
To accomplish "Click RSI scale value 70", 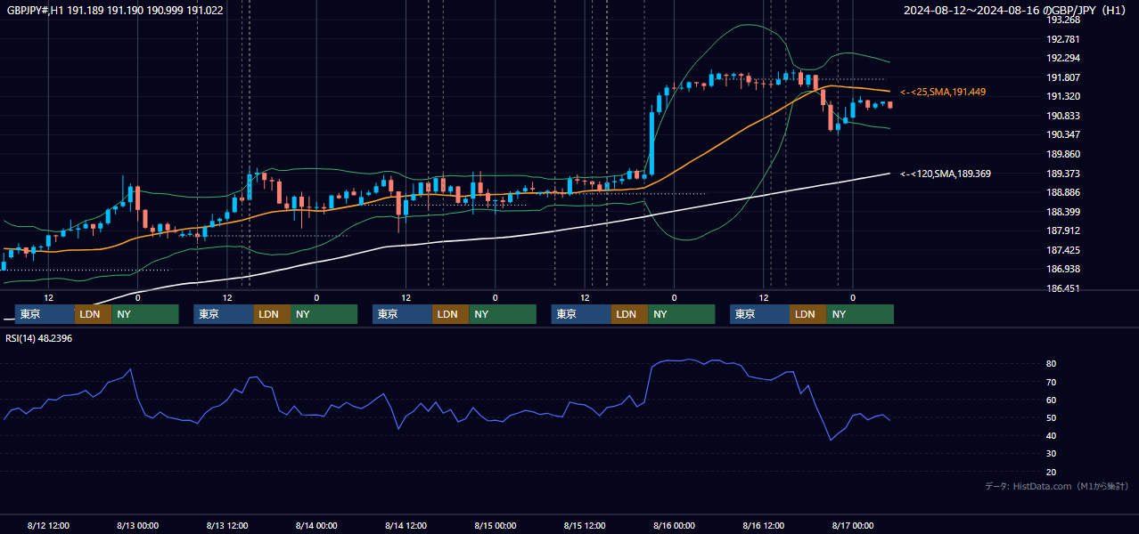I will (x=1052, y=382).
